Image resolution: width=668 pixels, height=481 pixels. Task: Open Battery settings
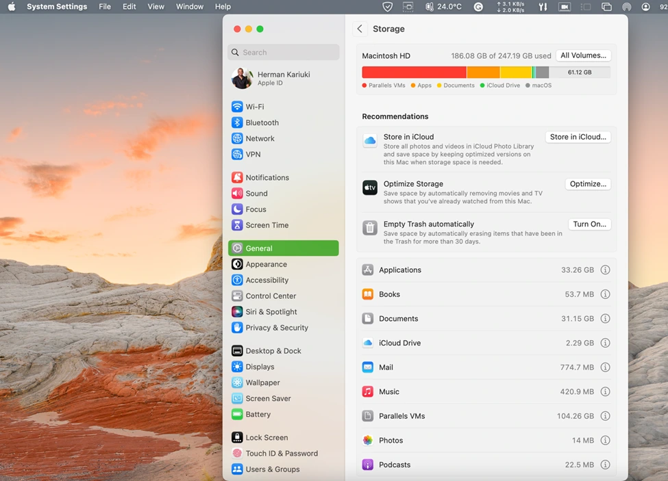coord(259,414)
